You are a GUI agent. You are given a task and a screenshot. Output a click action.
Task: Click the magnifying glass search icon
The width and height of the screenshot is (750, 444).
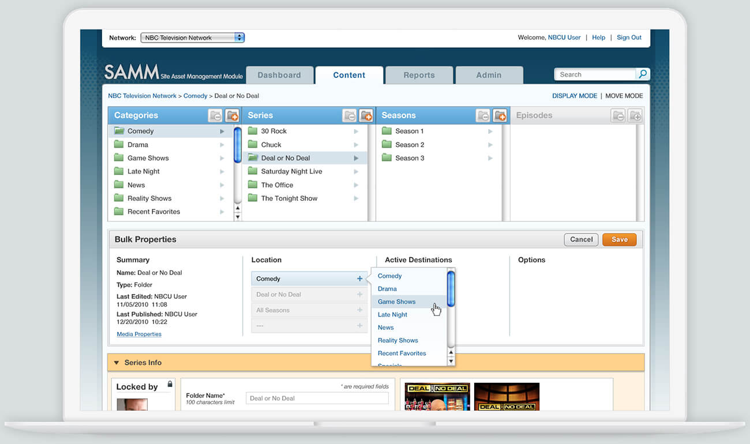(642, 74)
